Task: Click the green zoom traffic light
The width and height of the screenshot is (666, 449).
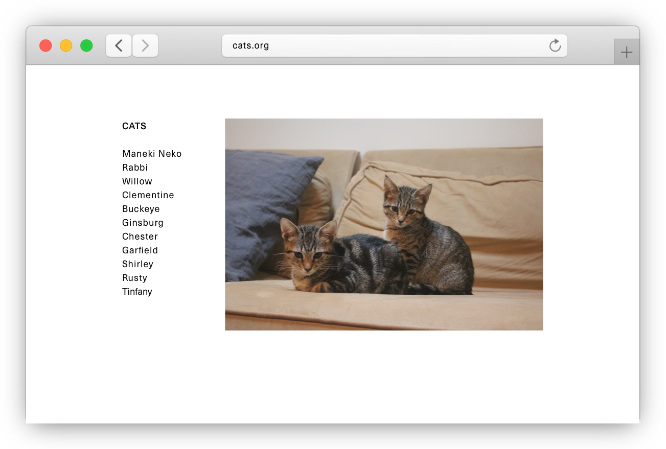Action: click(86, 45)
